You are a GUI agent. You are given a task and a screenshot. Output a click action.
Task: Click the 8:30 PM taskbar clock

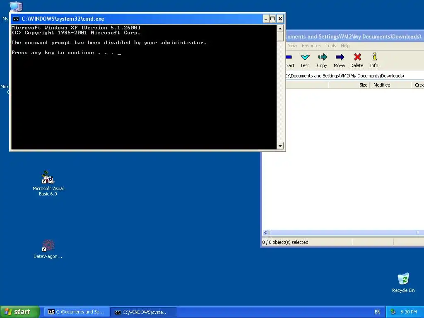409,312
